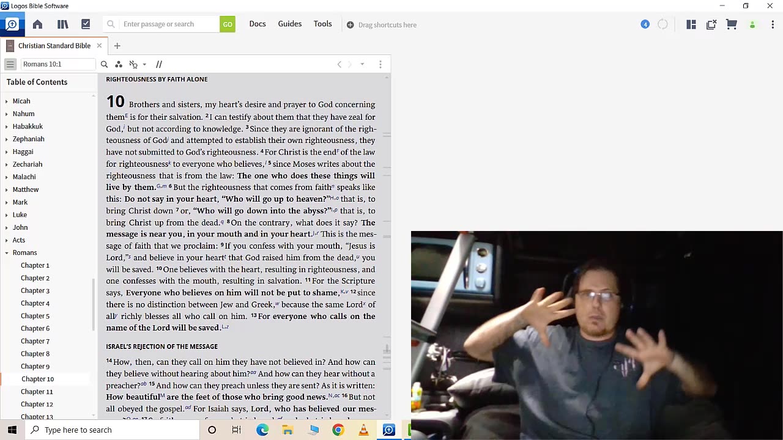Collapse the Romans book entry
This screenshot has height=440, width=783.
[x=7, y=253]
